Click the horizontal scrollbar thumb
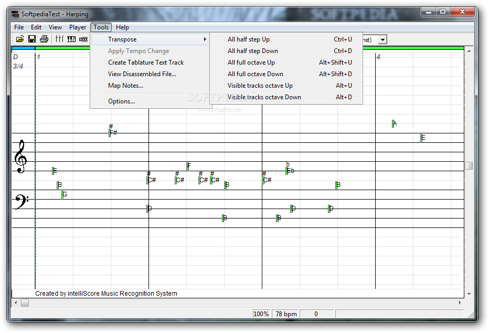This screenshot has width=489, height=333. (x=25, y=303)
